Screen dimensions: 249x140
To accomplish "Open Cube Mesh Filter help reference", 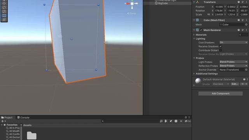I will [238, 20].
